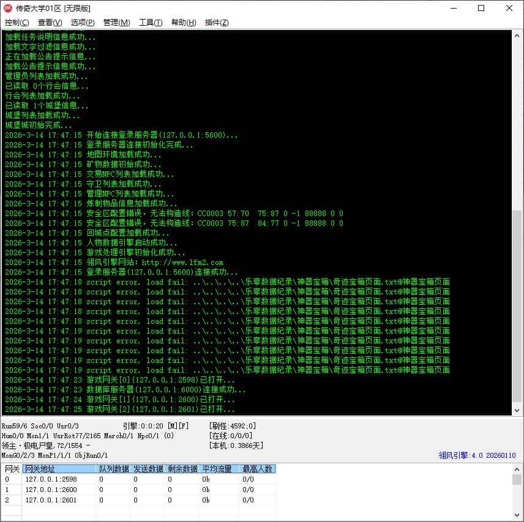
Task: Click the Hum0/0 Mon1/1 UsrRot77/2165 status line
Action: click(x=88, y=436)
